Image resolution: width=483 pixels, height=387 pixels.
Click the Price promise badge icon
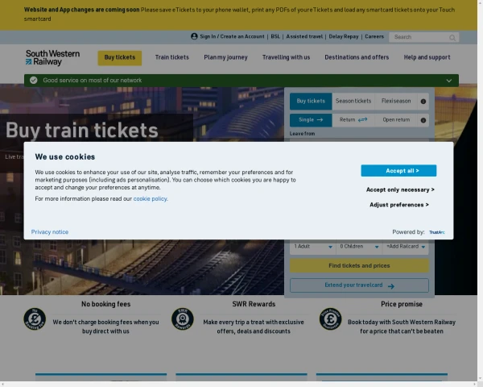330,319
